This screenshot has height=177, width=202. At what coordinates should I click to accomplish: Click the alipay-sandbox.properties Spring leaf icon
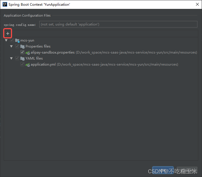point(28,52)
